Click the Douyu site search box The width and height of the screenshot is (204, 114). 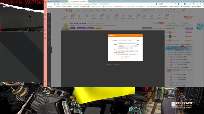tap(147, 10)
